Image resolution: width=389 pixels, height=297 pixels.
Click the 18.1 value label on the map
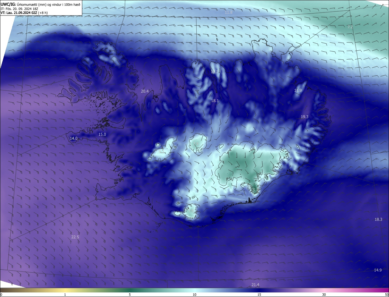point(215,101)
